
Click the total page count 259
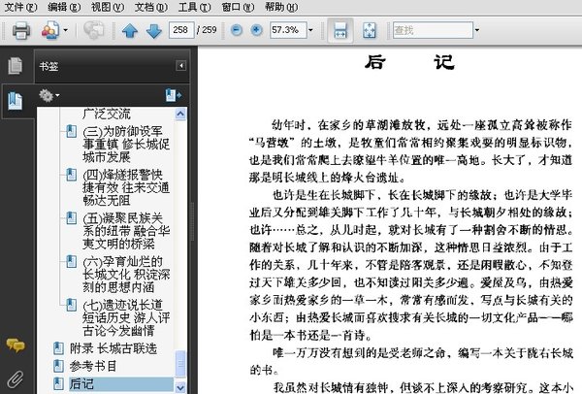click(x=210, y=30)
